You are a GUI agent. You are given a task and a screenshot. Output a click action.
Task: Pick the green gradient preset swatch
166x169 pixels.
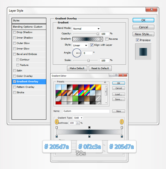75,98
